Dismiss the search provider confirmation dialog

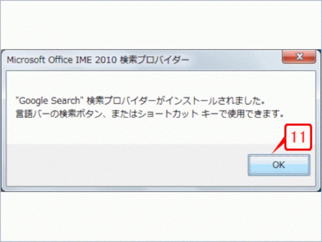click(279, 164)
